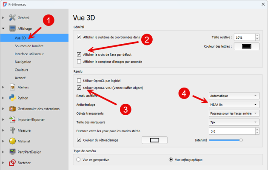Disable Afficher la croix de l'axe
The image size is (268, 170).
pos(79,54)
